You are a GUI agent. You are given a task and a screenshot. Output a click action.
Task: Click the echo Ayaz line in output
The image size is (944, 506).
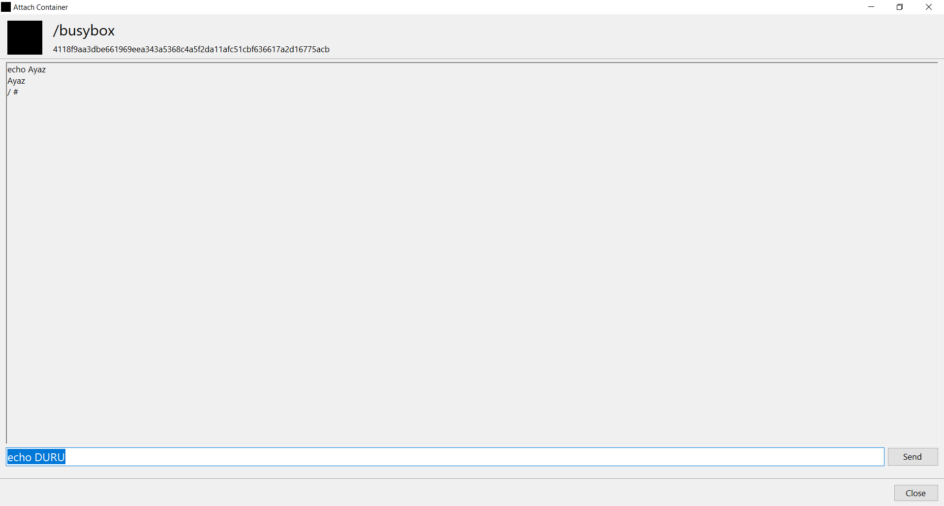(x=27, y=69)
